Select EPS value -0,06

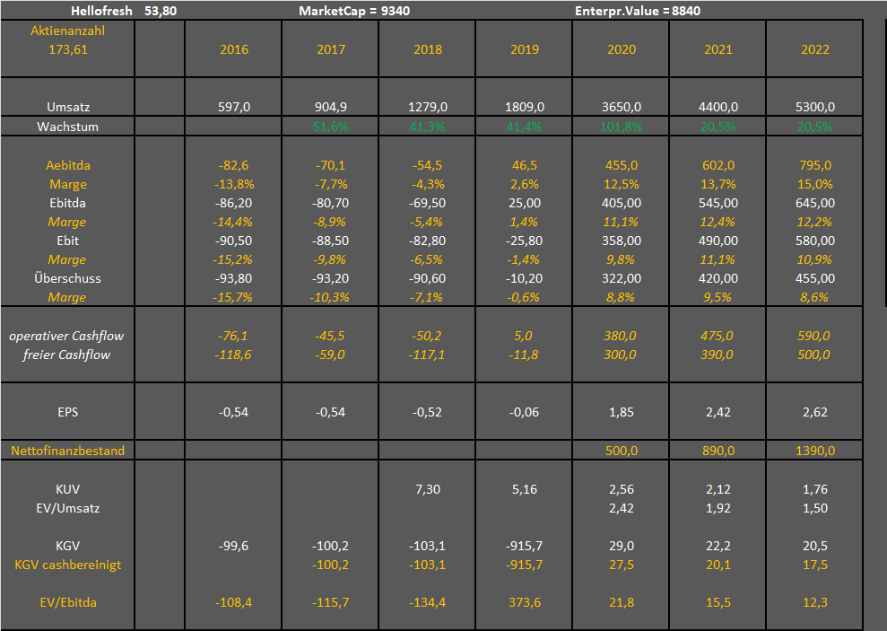click(525, 412)
